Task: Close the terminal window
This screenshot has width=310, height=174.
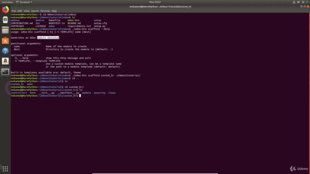Action: [308, 6]
